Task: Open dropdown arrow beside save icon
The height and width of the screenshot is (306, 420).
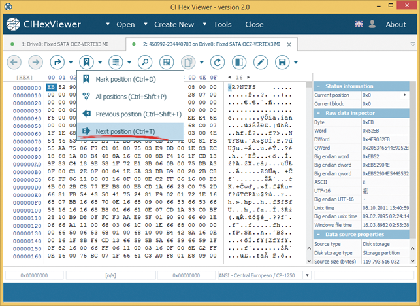Action: (x=296, y=63)
